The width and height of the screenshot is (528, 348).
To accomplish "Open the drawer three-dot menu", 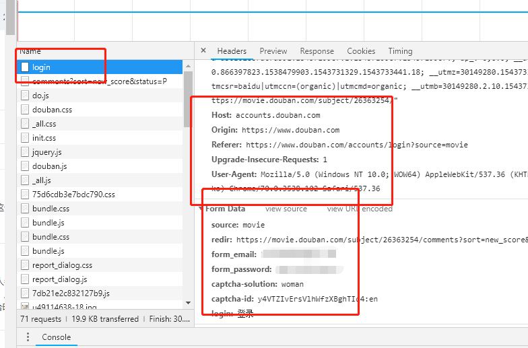I will (28, 337).
